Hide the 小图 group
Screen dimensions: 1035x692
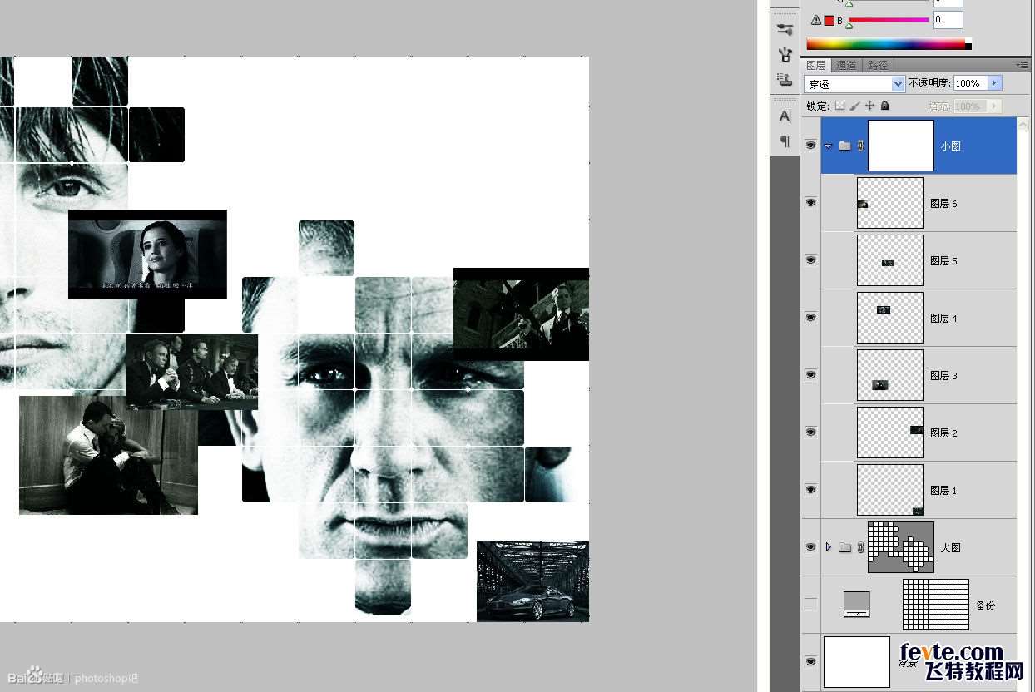[810, 146]
